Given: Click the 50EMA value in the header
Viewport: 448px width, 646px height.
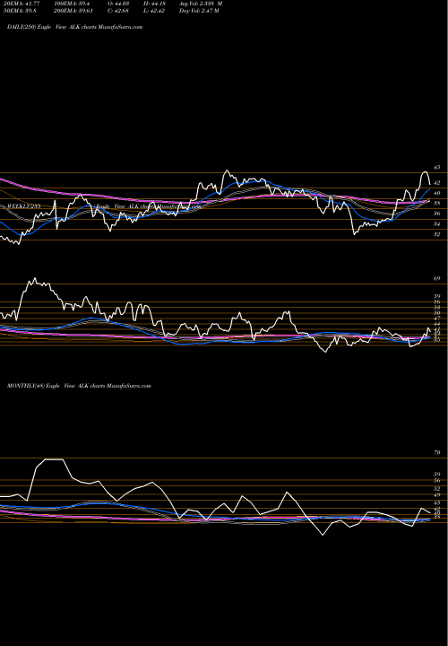Looking at the screenshot, I should [19, 11].
